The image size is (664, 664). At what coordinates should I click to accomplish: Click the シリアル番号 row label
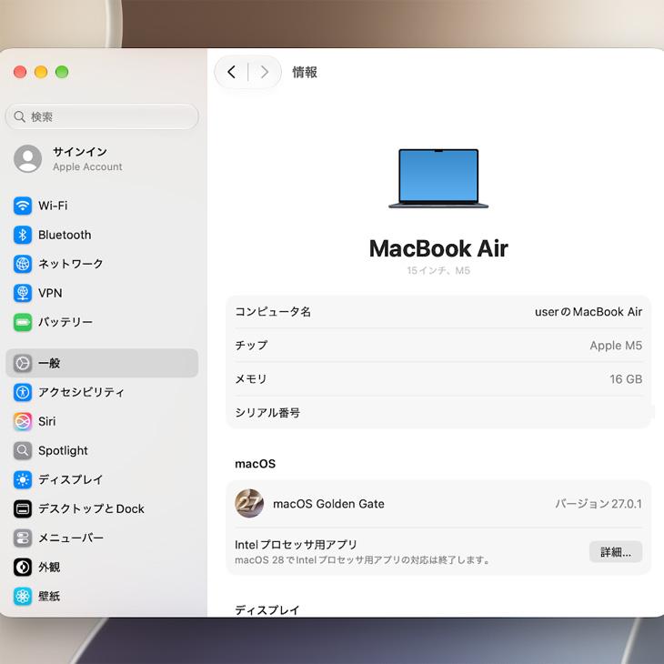tap(267, 413)
